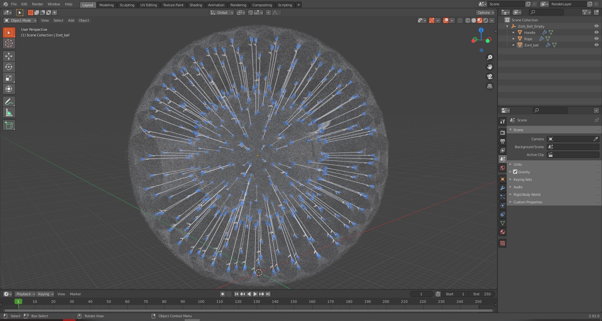Click the Camera eyedropper button

[596, 139]
